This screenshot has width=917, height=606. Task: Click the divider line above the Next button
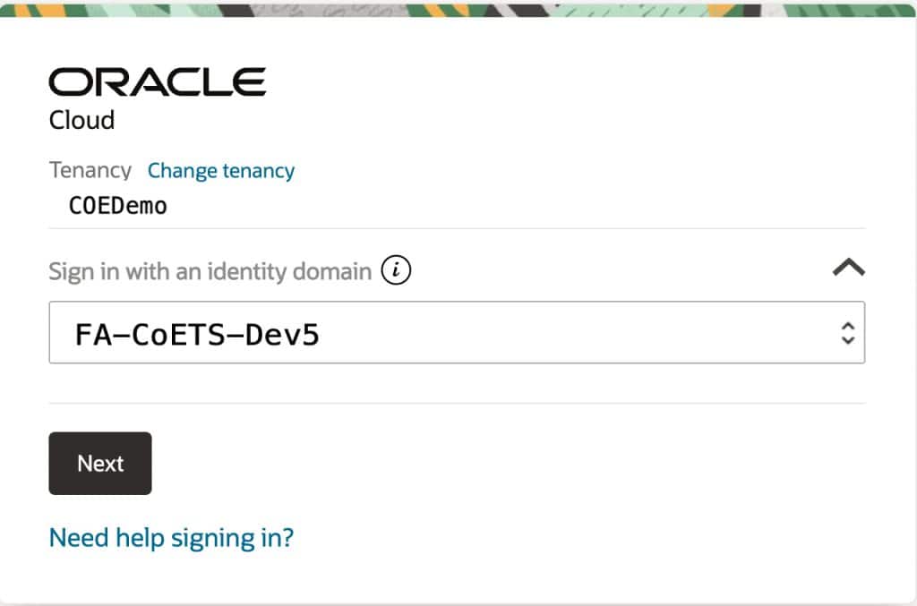coord(456,403)
